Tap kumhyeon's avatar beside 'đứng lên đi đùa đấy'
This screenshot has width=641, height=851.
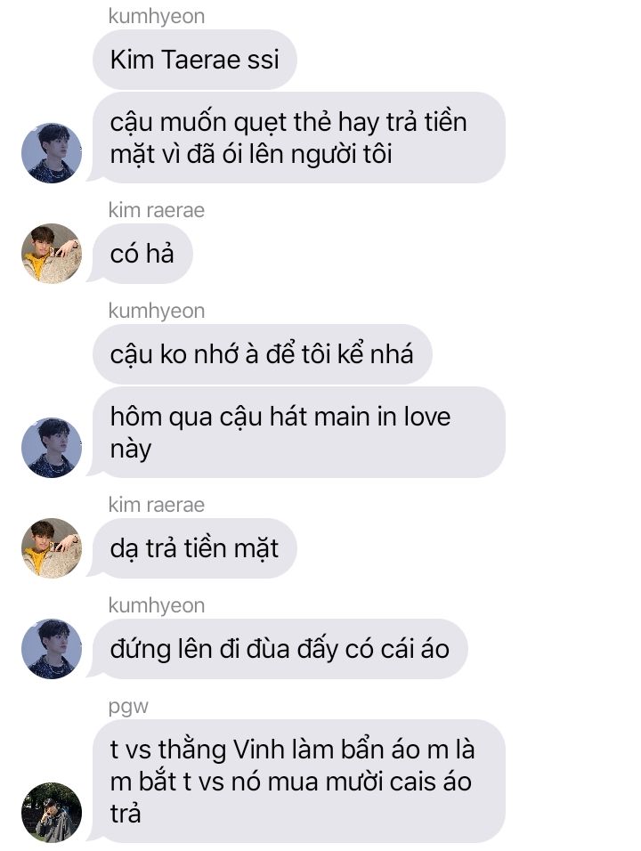click(x=52, y=649)
